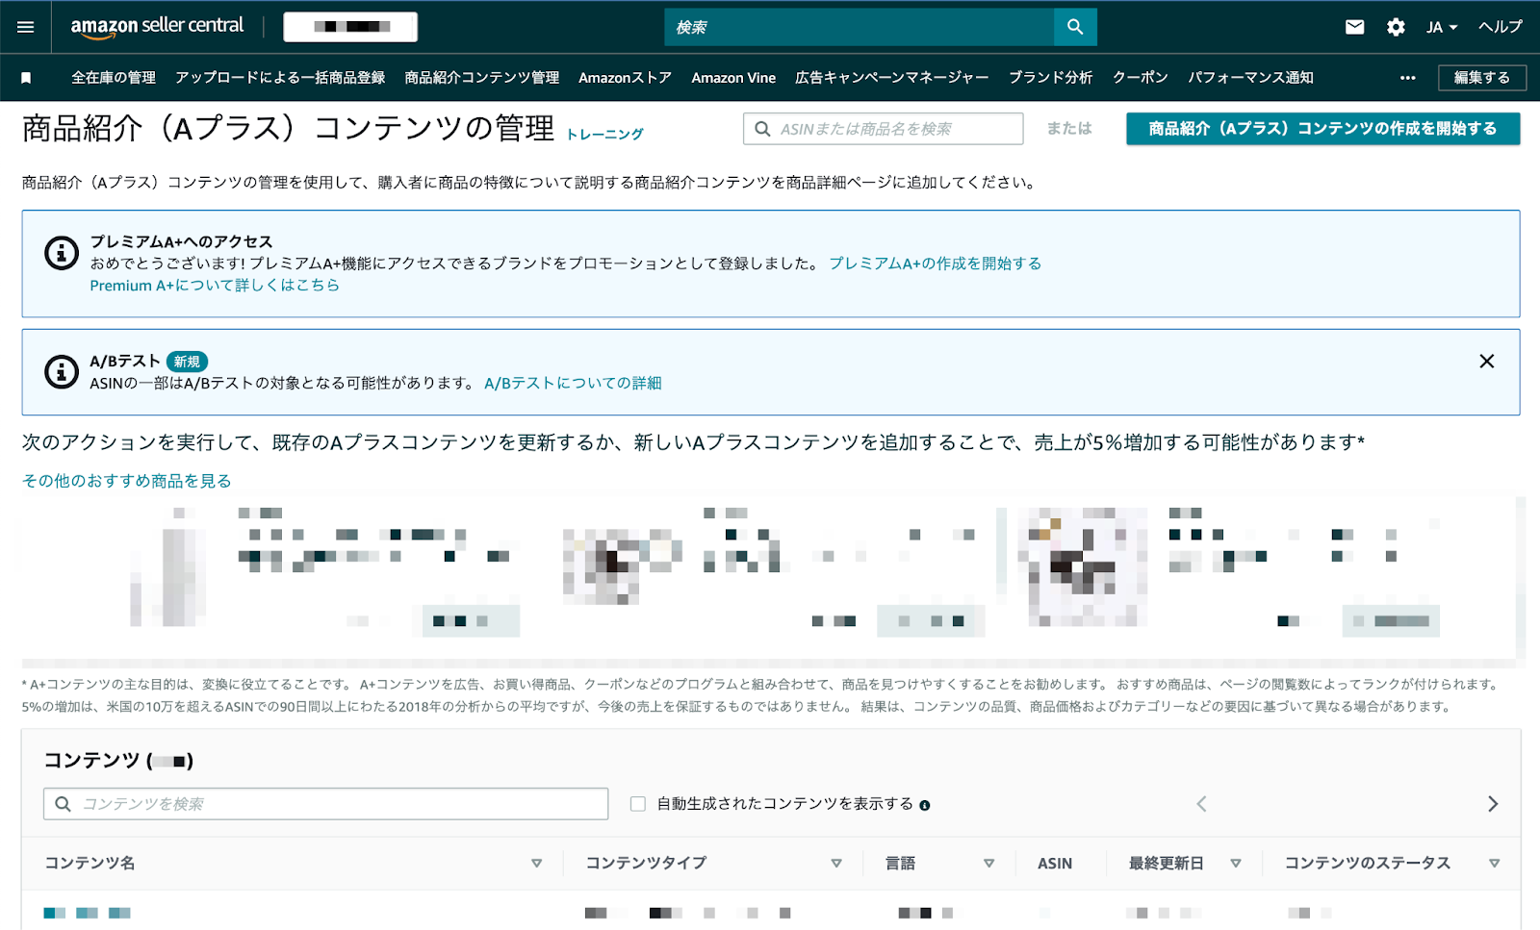Click info icon in A/Bテスト notice
The height and width of the screenshot is (930, 1540).
tap(62, 371)
